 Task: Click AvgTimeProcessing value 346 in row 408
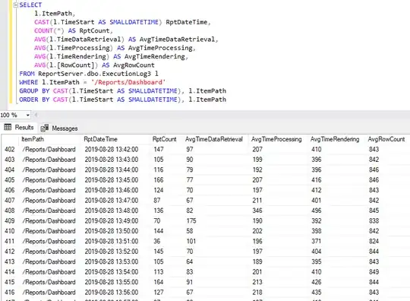(x=257, y=211)
